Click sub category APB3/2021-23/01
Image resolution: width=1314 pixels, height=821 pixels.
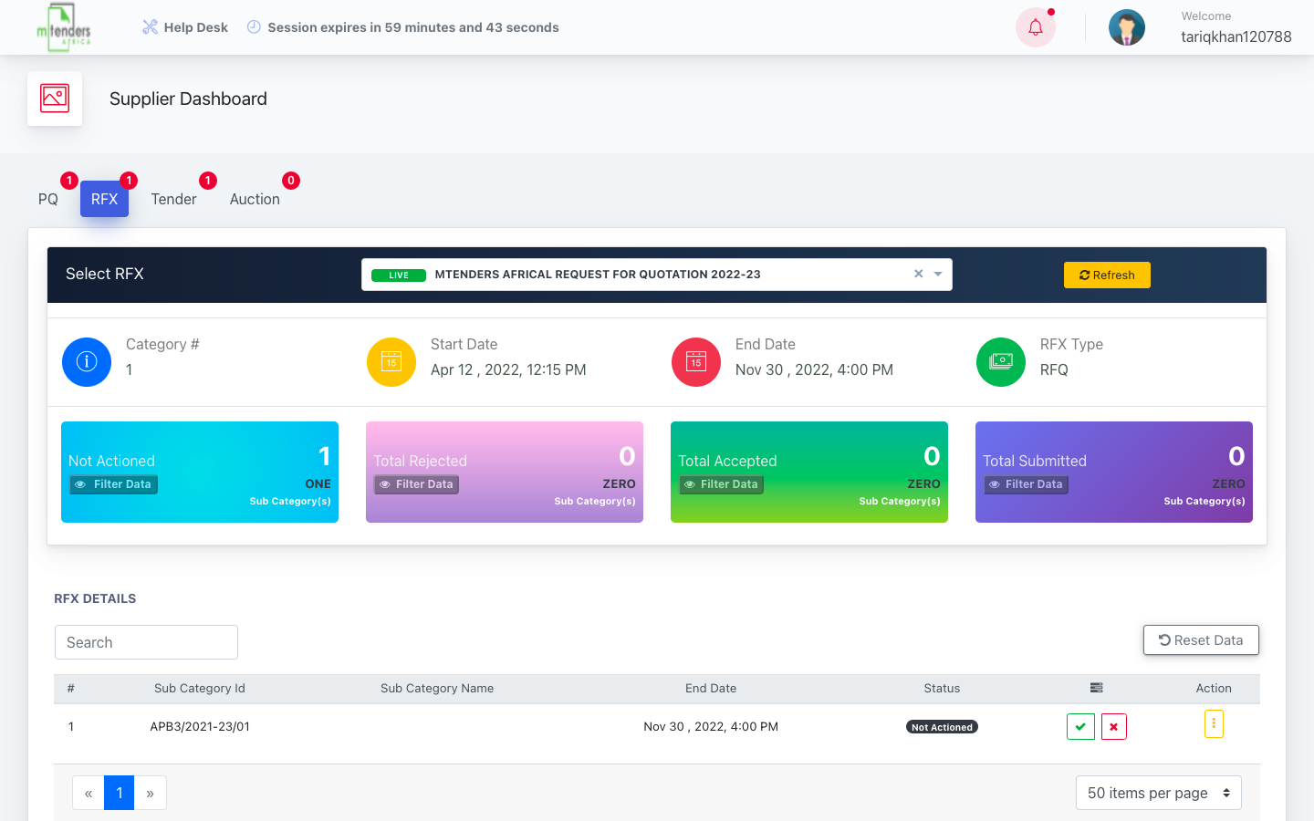point(200,727)
